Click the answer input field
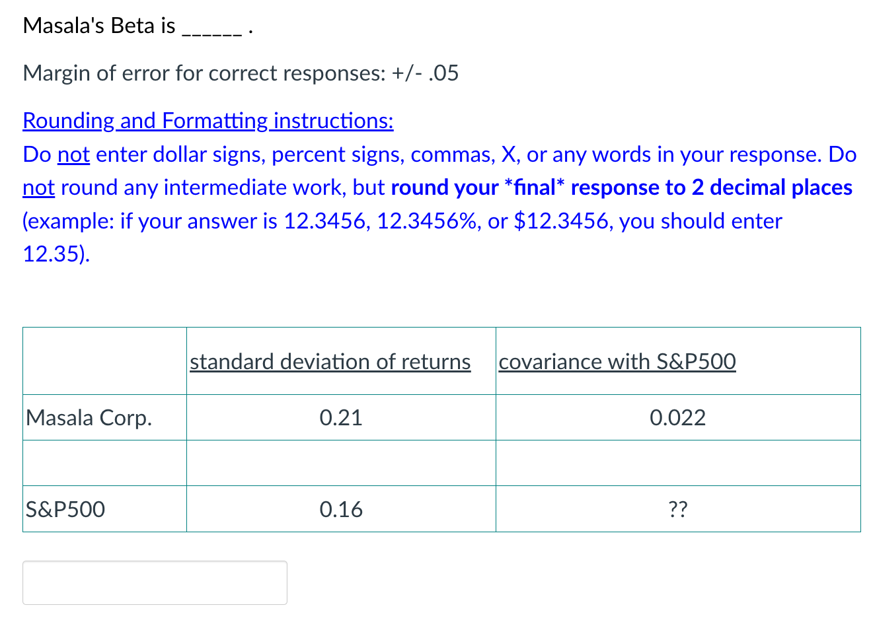Screen dimensions: 871x630 pyautogui.click(x=155, y=582)
